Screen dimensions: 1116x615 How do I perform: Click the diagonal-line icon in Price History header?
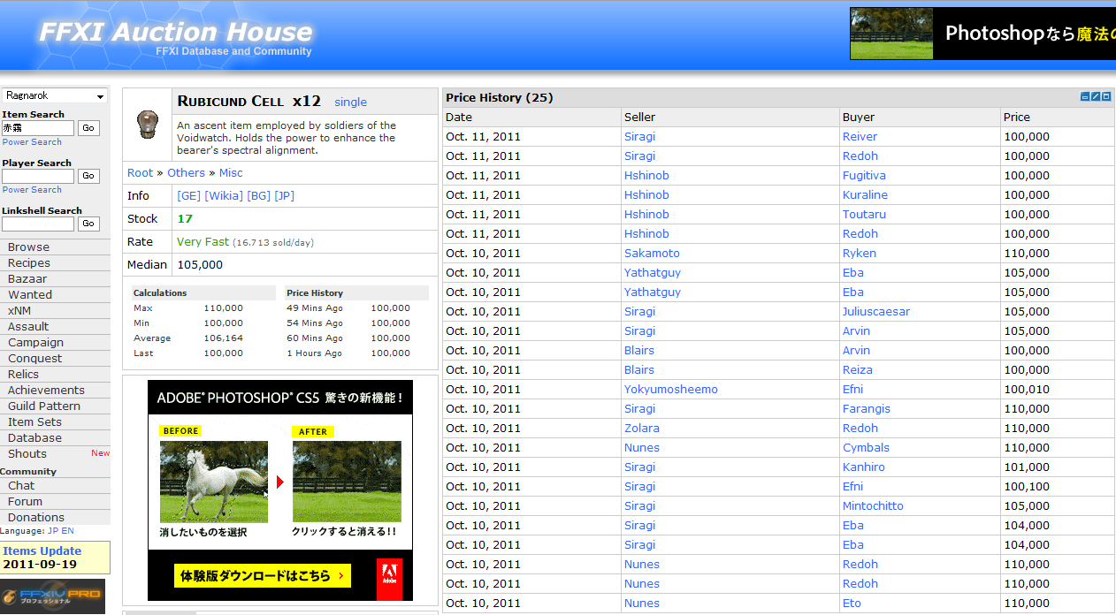click(x=1096, y=97)
